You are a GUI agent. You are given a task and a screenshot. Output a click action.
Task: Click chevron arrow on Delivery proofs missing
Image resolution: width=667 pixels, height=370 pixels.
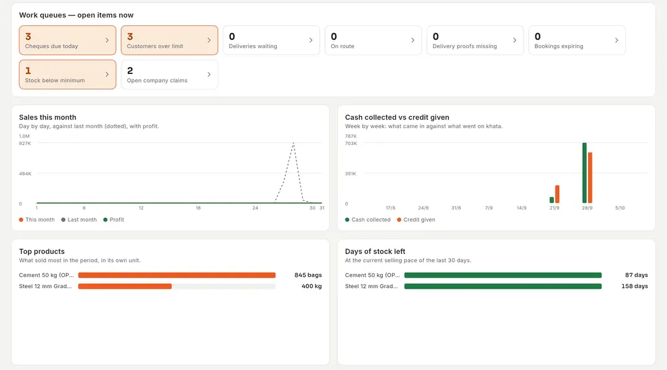click(x=514, y=40)
